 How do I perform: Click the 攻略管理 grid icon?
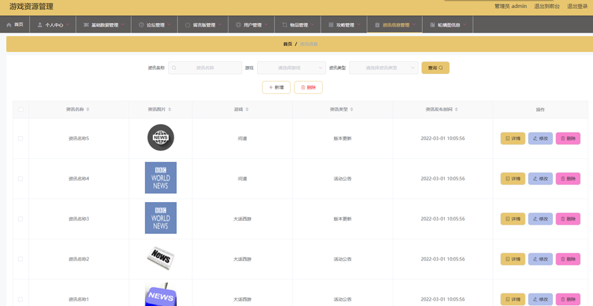[x=331, y=25]
